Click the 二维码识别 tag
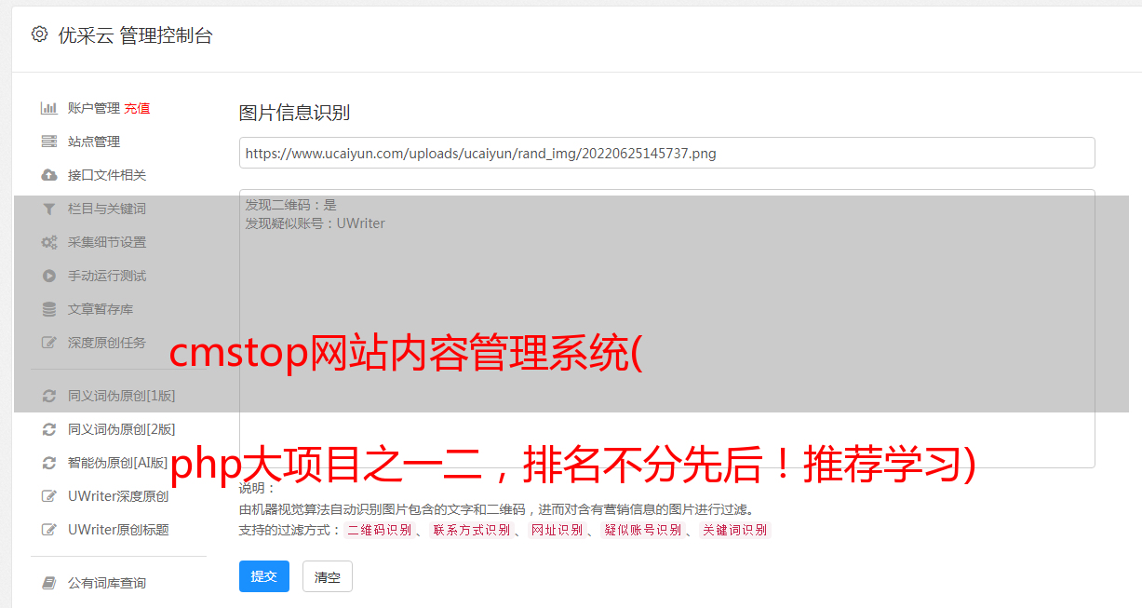The image size is (1142, 608). (379, 530)
